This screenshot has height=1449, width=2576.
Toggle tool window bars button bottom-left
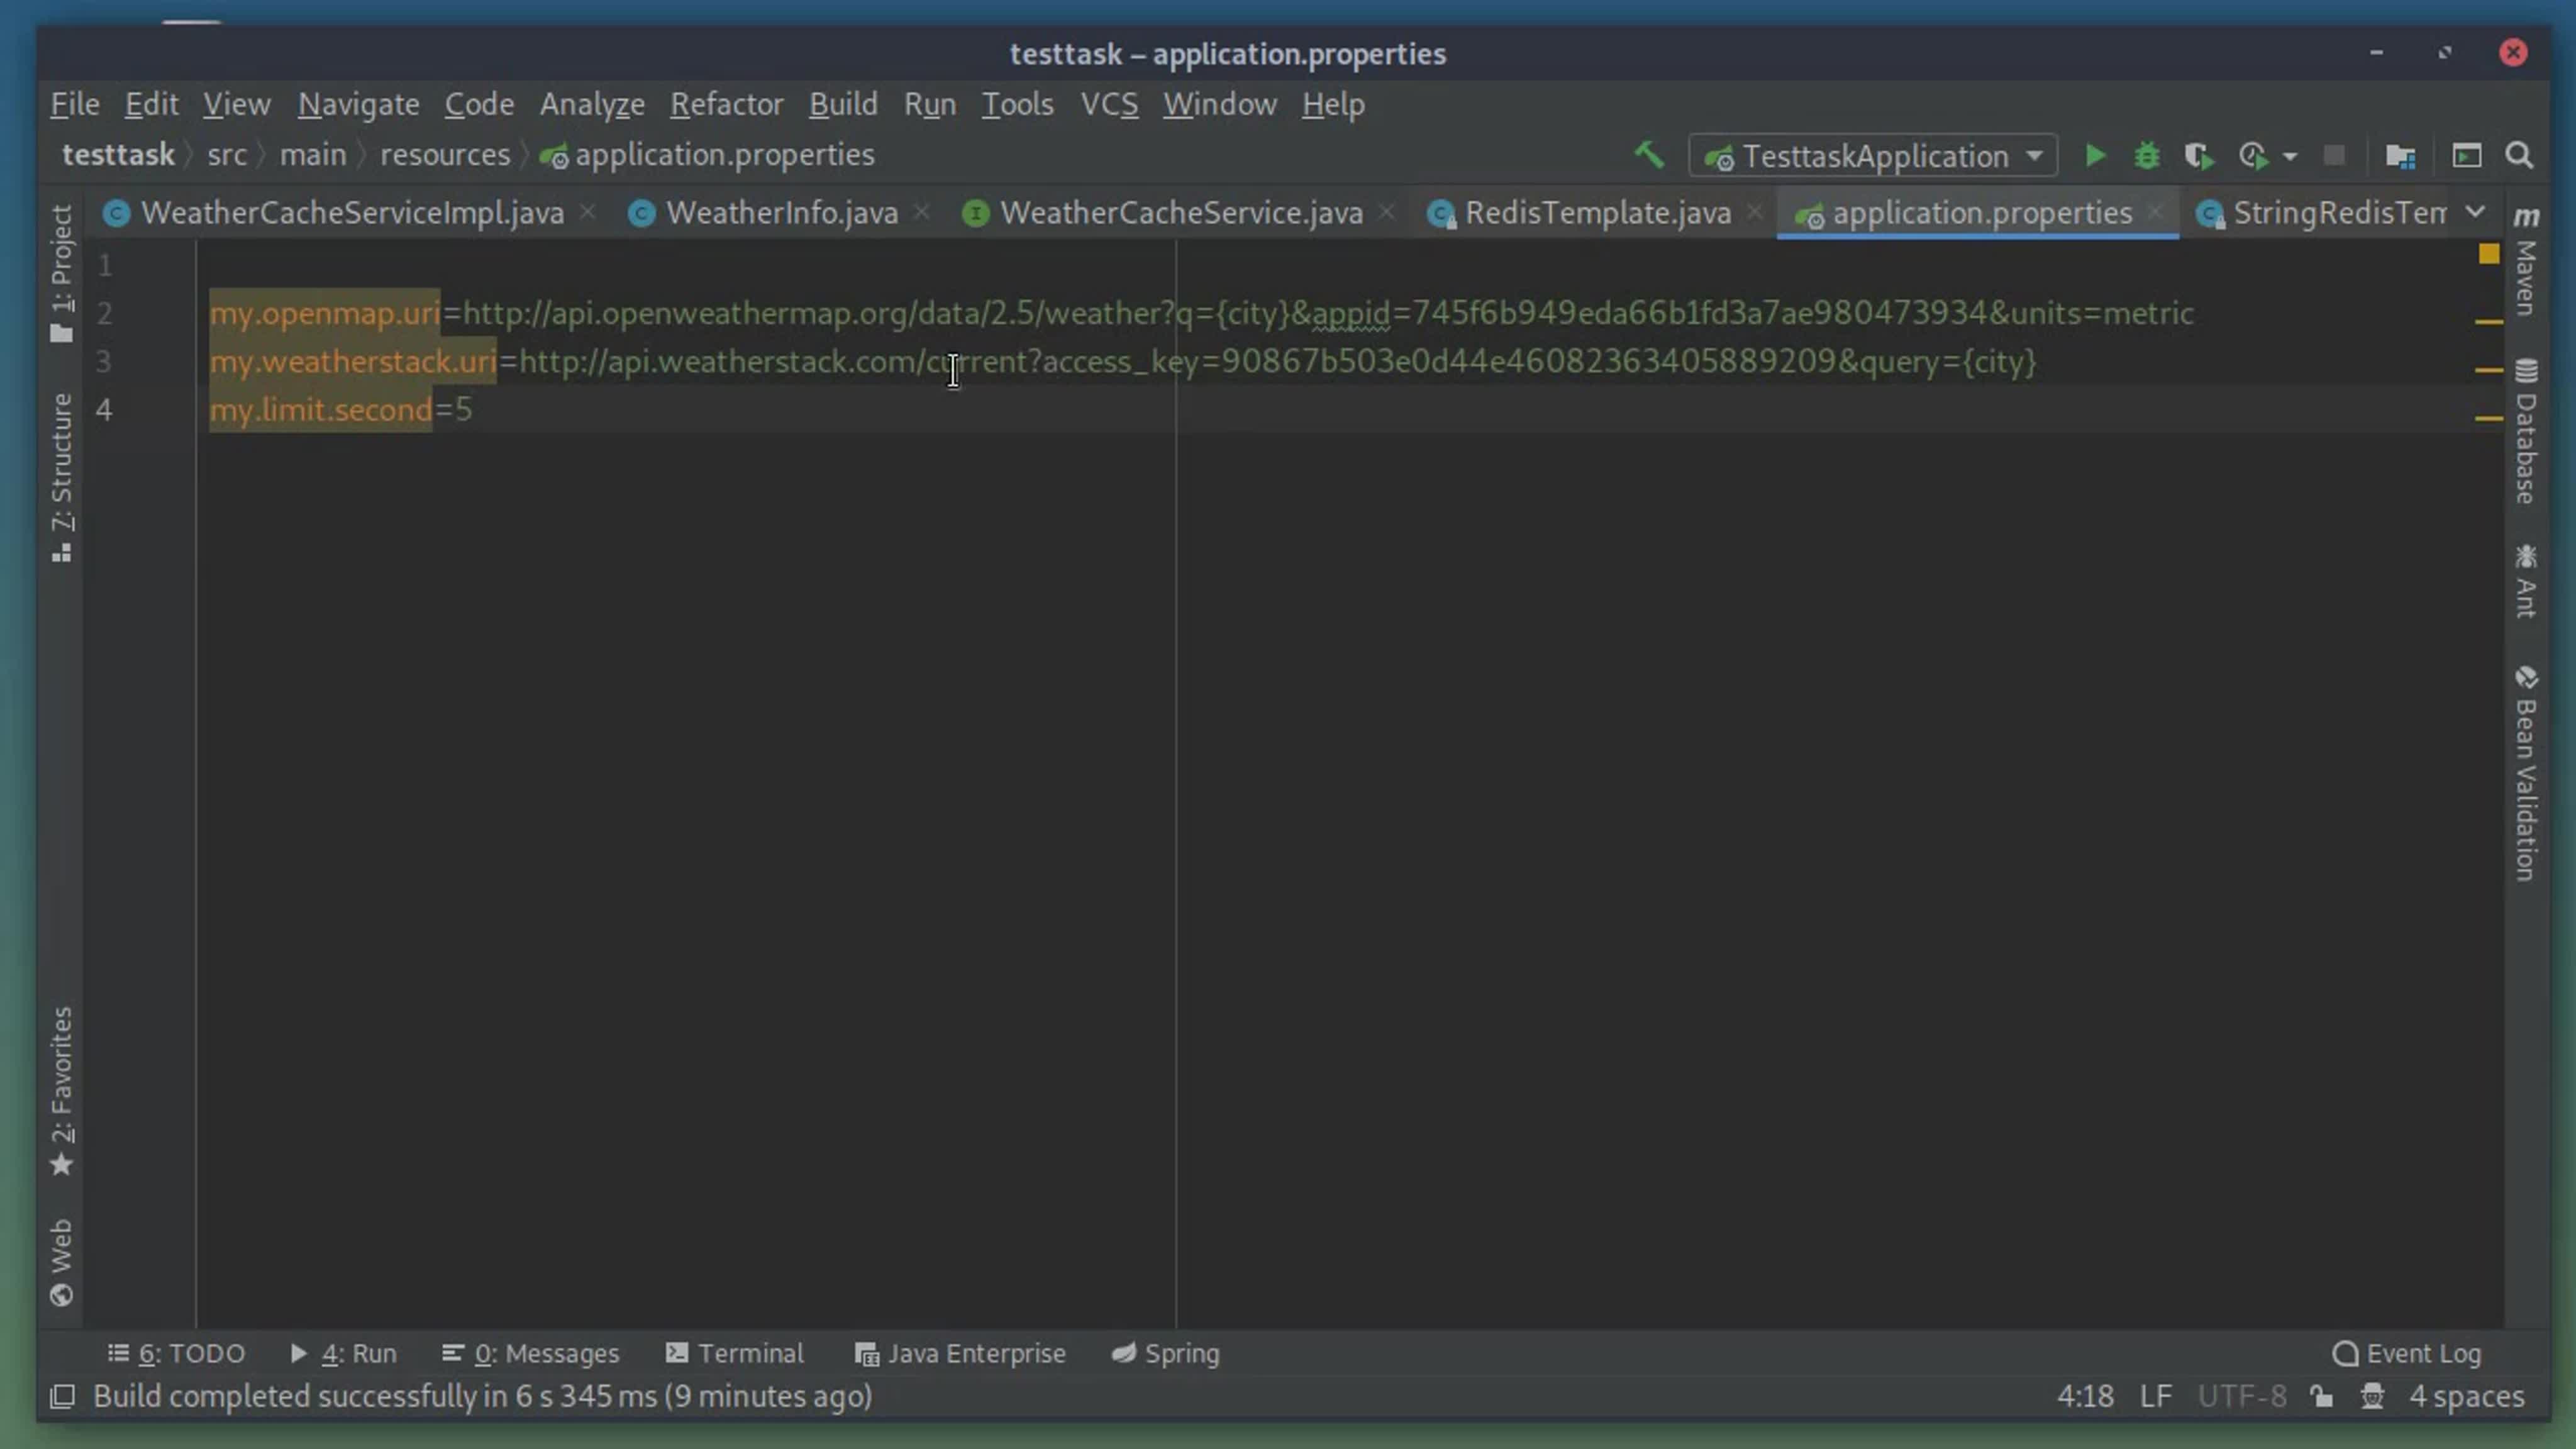63,1397
